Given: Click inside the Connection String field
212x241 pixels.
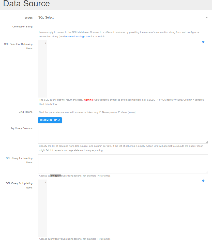Looking at the screenshot, I should tap(122, 26).
